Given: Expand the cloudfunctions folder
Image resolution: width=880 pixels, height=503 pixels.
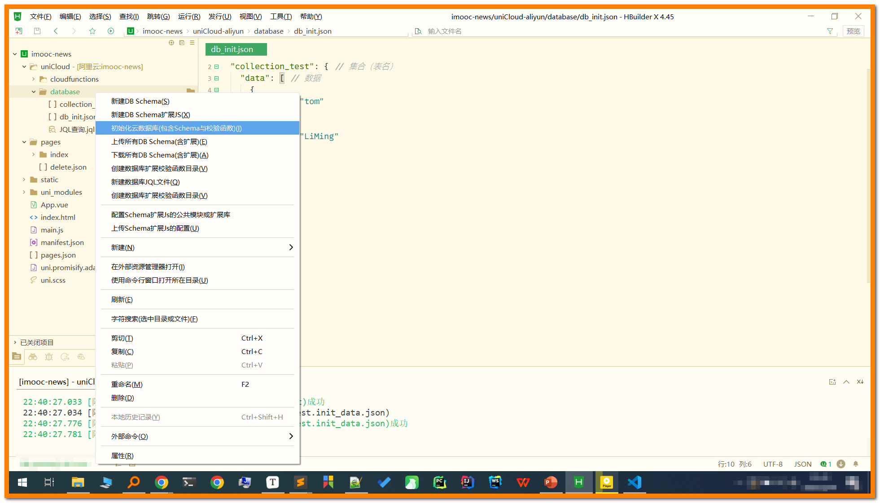Looking at the screenshot, I should 34,79.
